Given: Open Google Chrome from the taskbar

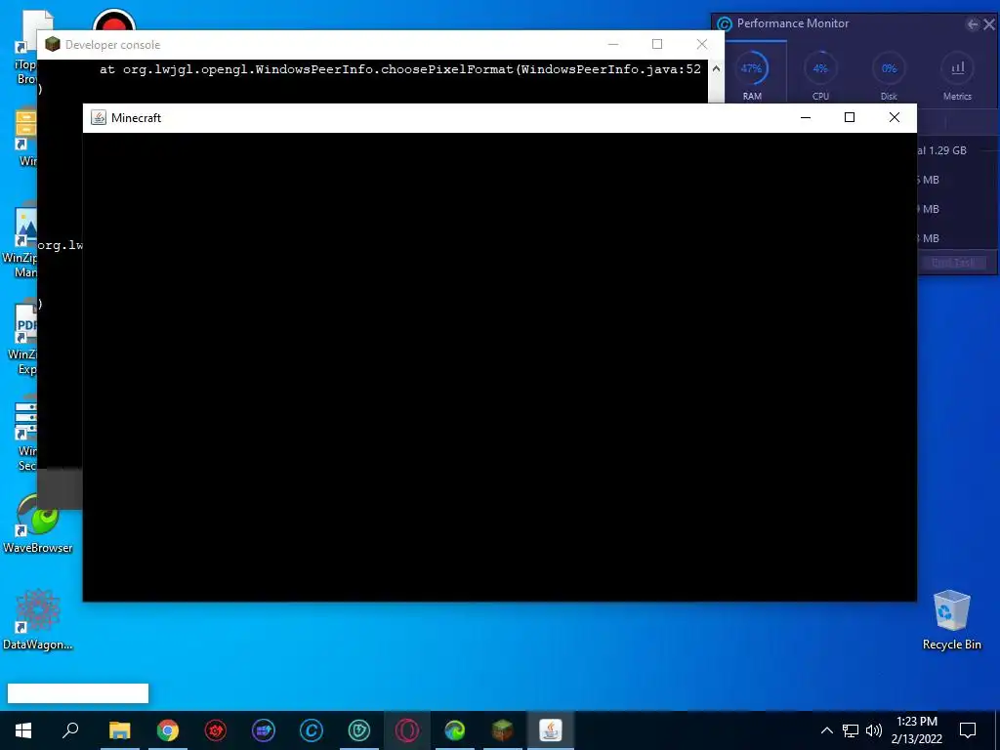Looking at the screenshot, I should (168, 730).
